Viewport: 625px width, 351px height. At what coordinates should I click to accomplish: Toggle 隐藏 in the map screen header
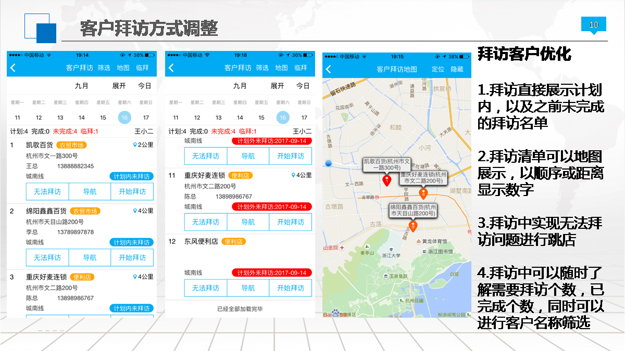(457, 69)
